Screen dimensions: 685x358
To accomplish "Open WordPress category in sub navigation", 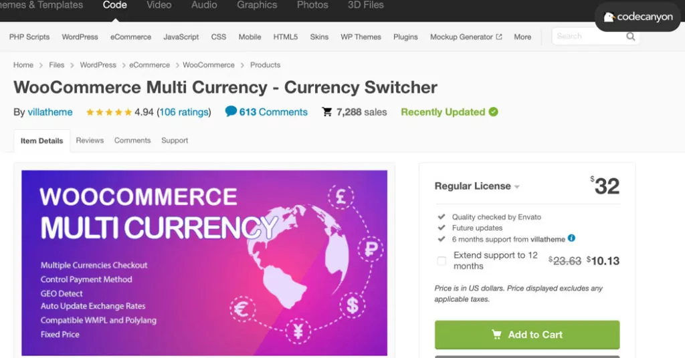I will (x=80, y=37).
